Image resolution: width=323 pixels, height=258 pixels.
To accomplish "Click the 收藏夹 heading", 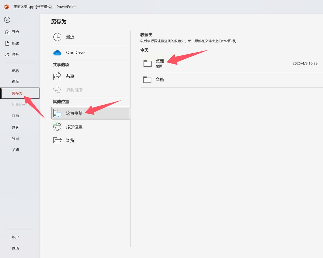I will 146,35.
